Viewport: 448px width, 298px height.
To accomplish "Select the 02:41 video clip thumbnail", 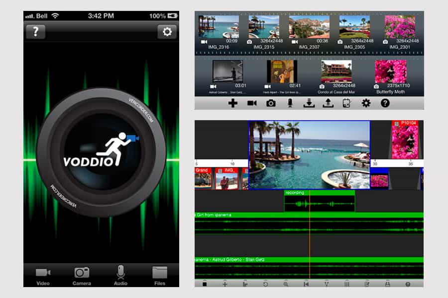I will pyautogui.click(x=282, y=72).
